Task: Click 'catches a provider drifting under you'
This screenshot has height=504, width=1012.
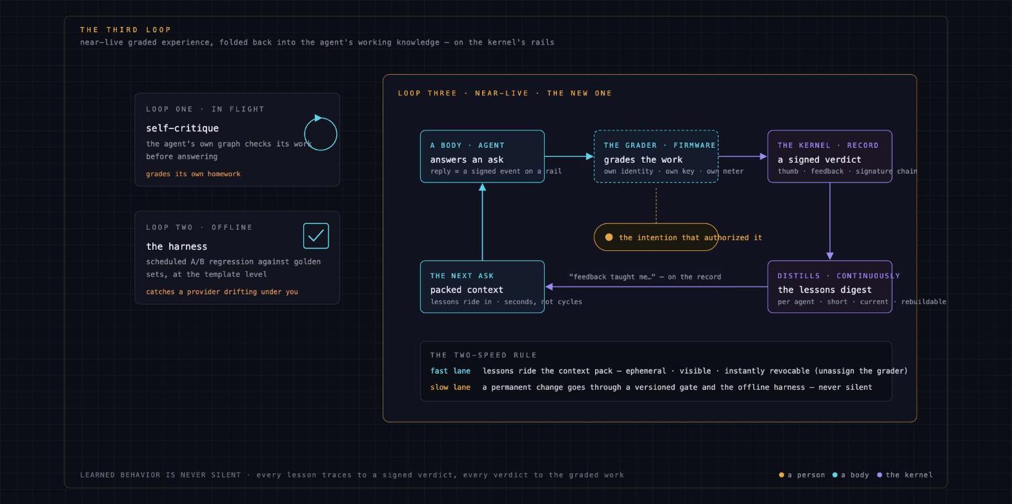Action: tap(222, 292)
